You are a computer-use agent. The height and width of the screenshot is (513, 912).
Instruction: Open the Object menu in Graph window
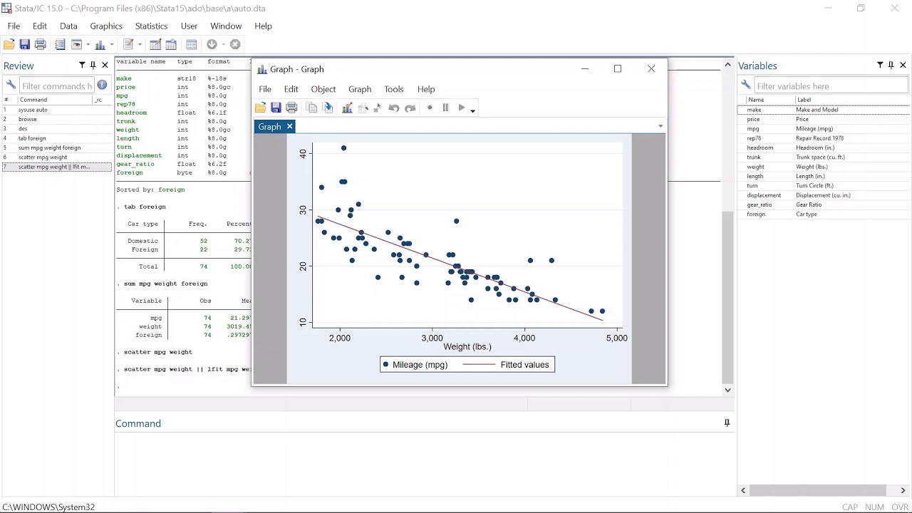tap(323, 89)
